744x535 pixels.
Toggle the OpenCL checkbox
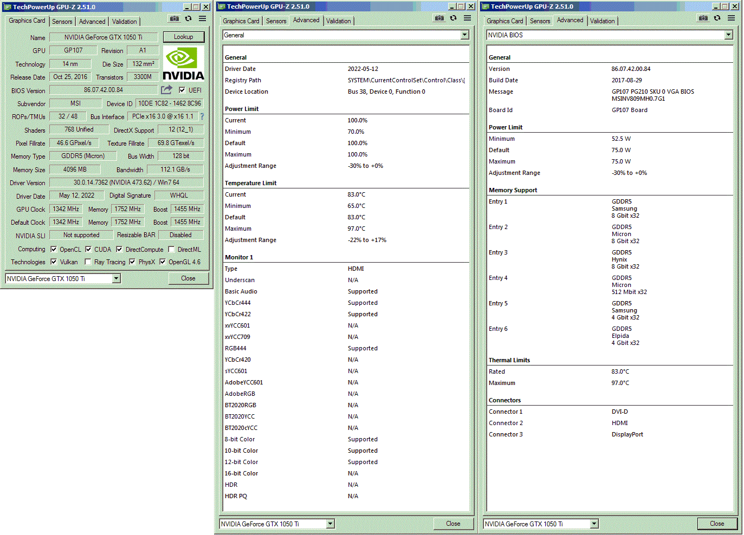click(x=54, y=249)
